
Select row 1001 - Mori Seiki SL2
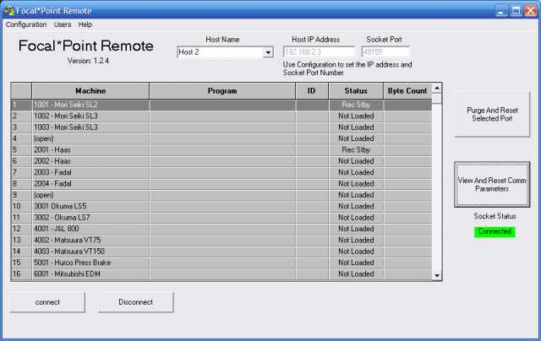pos(221,105)
